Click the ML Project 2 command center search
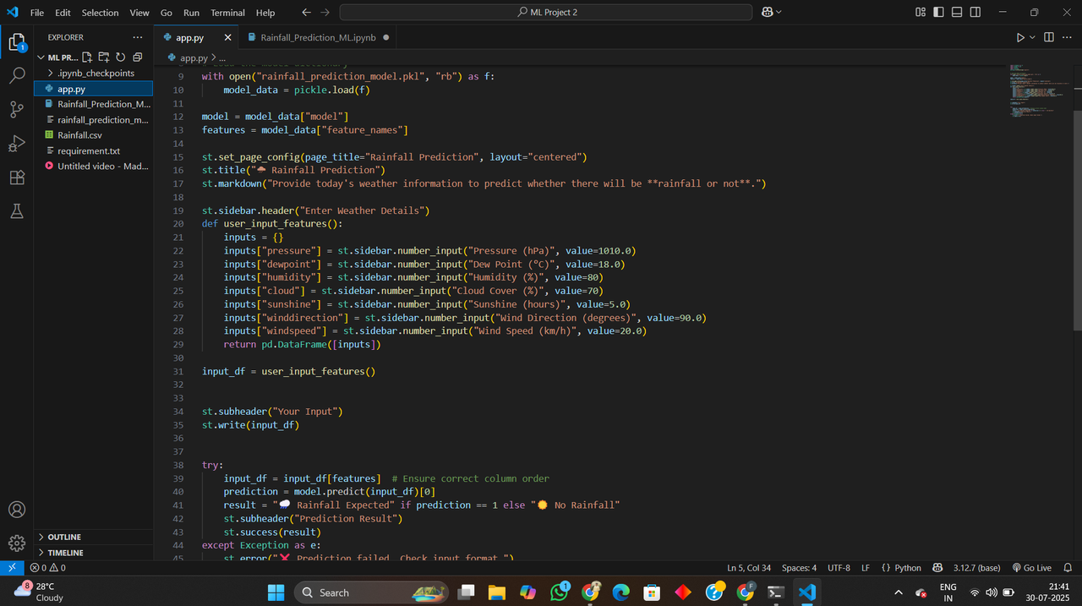Viewport: 1082px width, 606px height. [546, 13]
